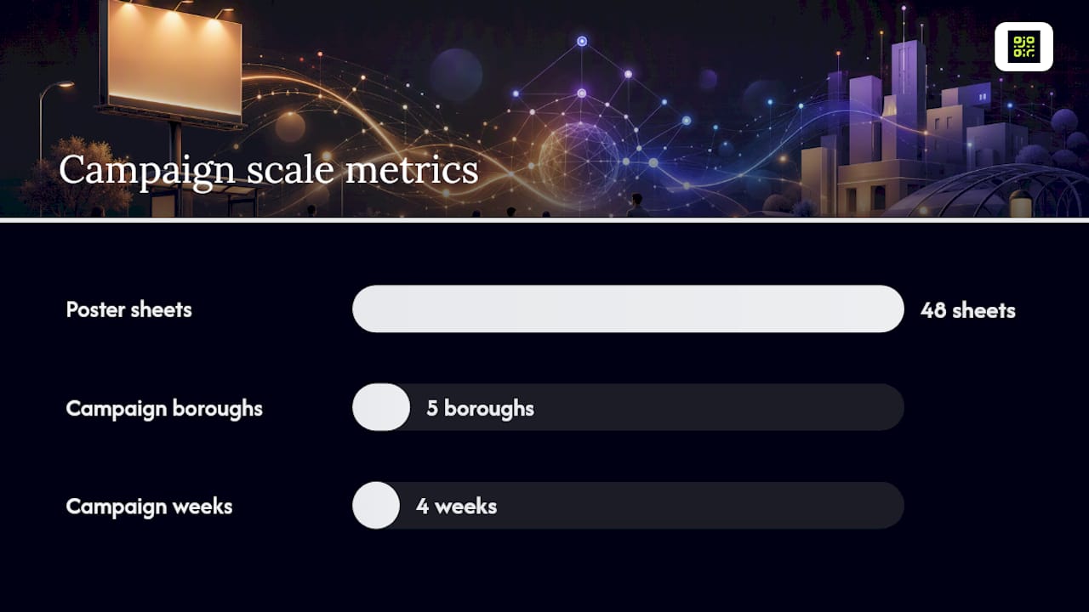Click the 'Campaign boroughs' row label

tap(164, 408)
